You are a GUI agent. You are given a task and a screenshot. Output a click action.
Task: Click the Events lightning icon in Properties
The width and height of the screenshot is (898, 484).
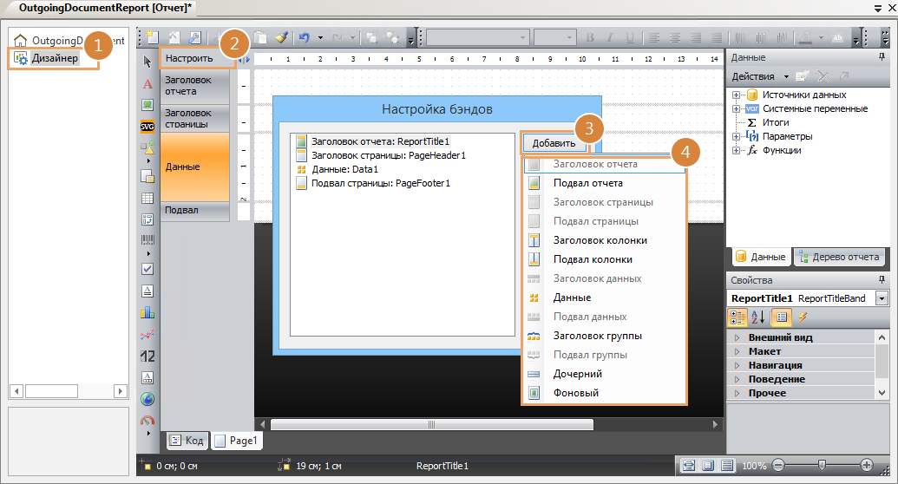coord(803,317)
